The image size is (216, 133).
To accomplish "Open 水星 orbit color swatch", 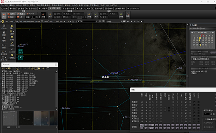I will click(199, 102).
